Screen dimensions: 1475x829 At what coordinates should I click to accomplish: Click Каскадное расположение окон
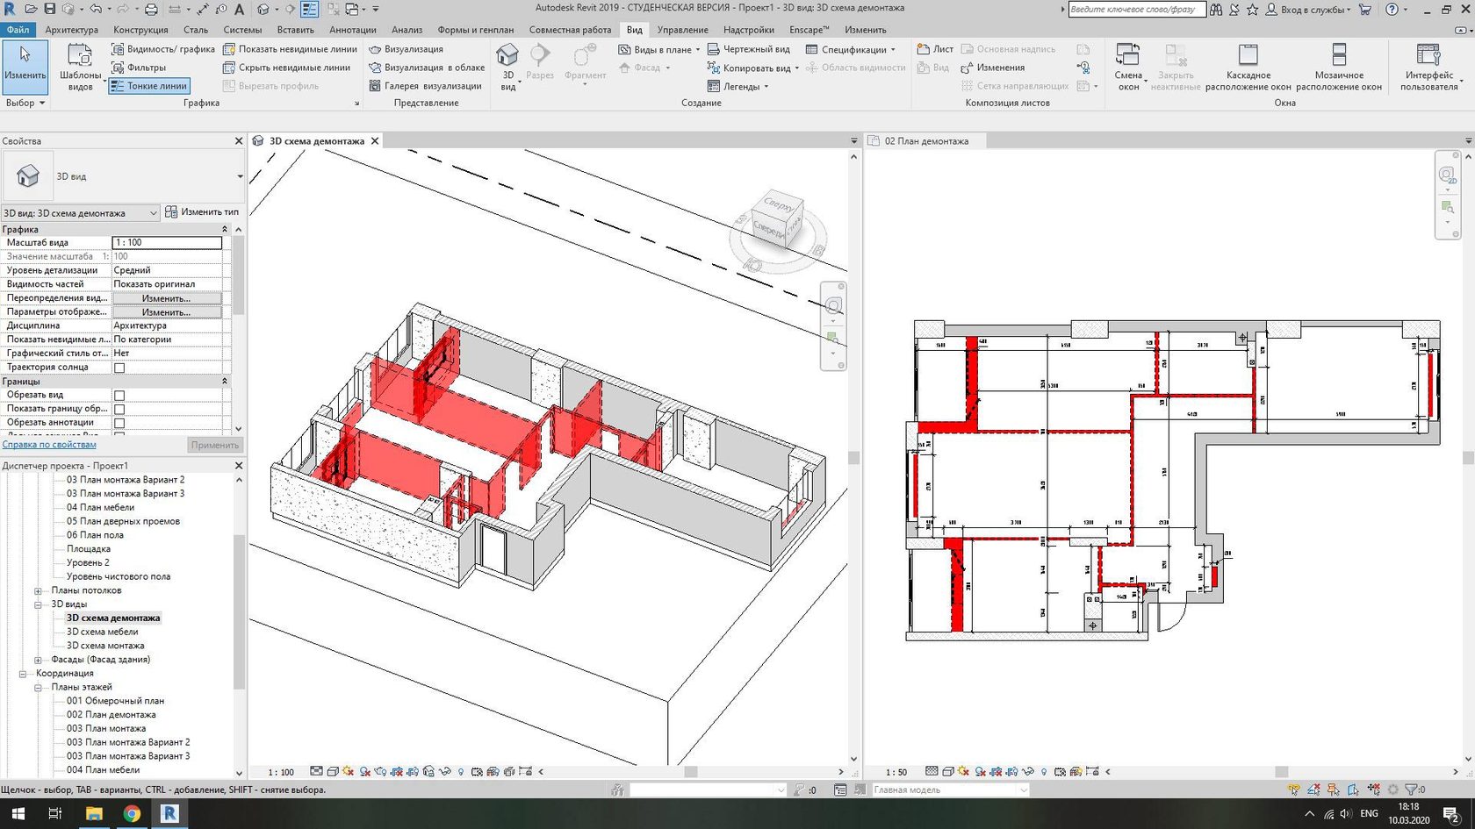click(1248, 68)
